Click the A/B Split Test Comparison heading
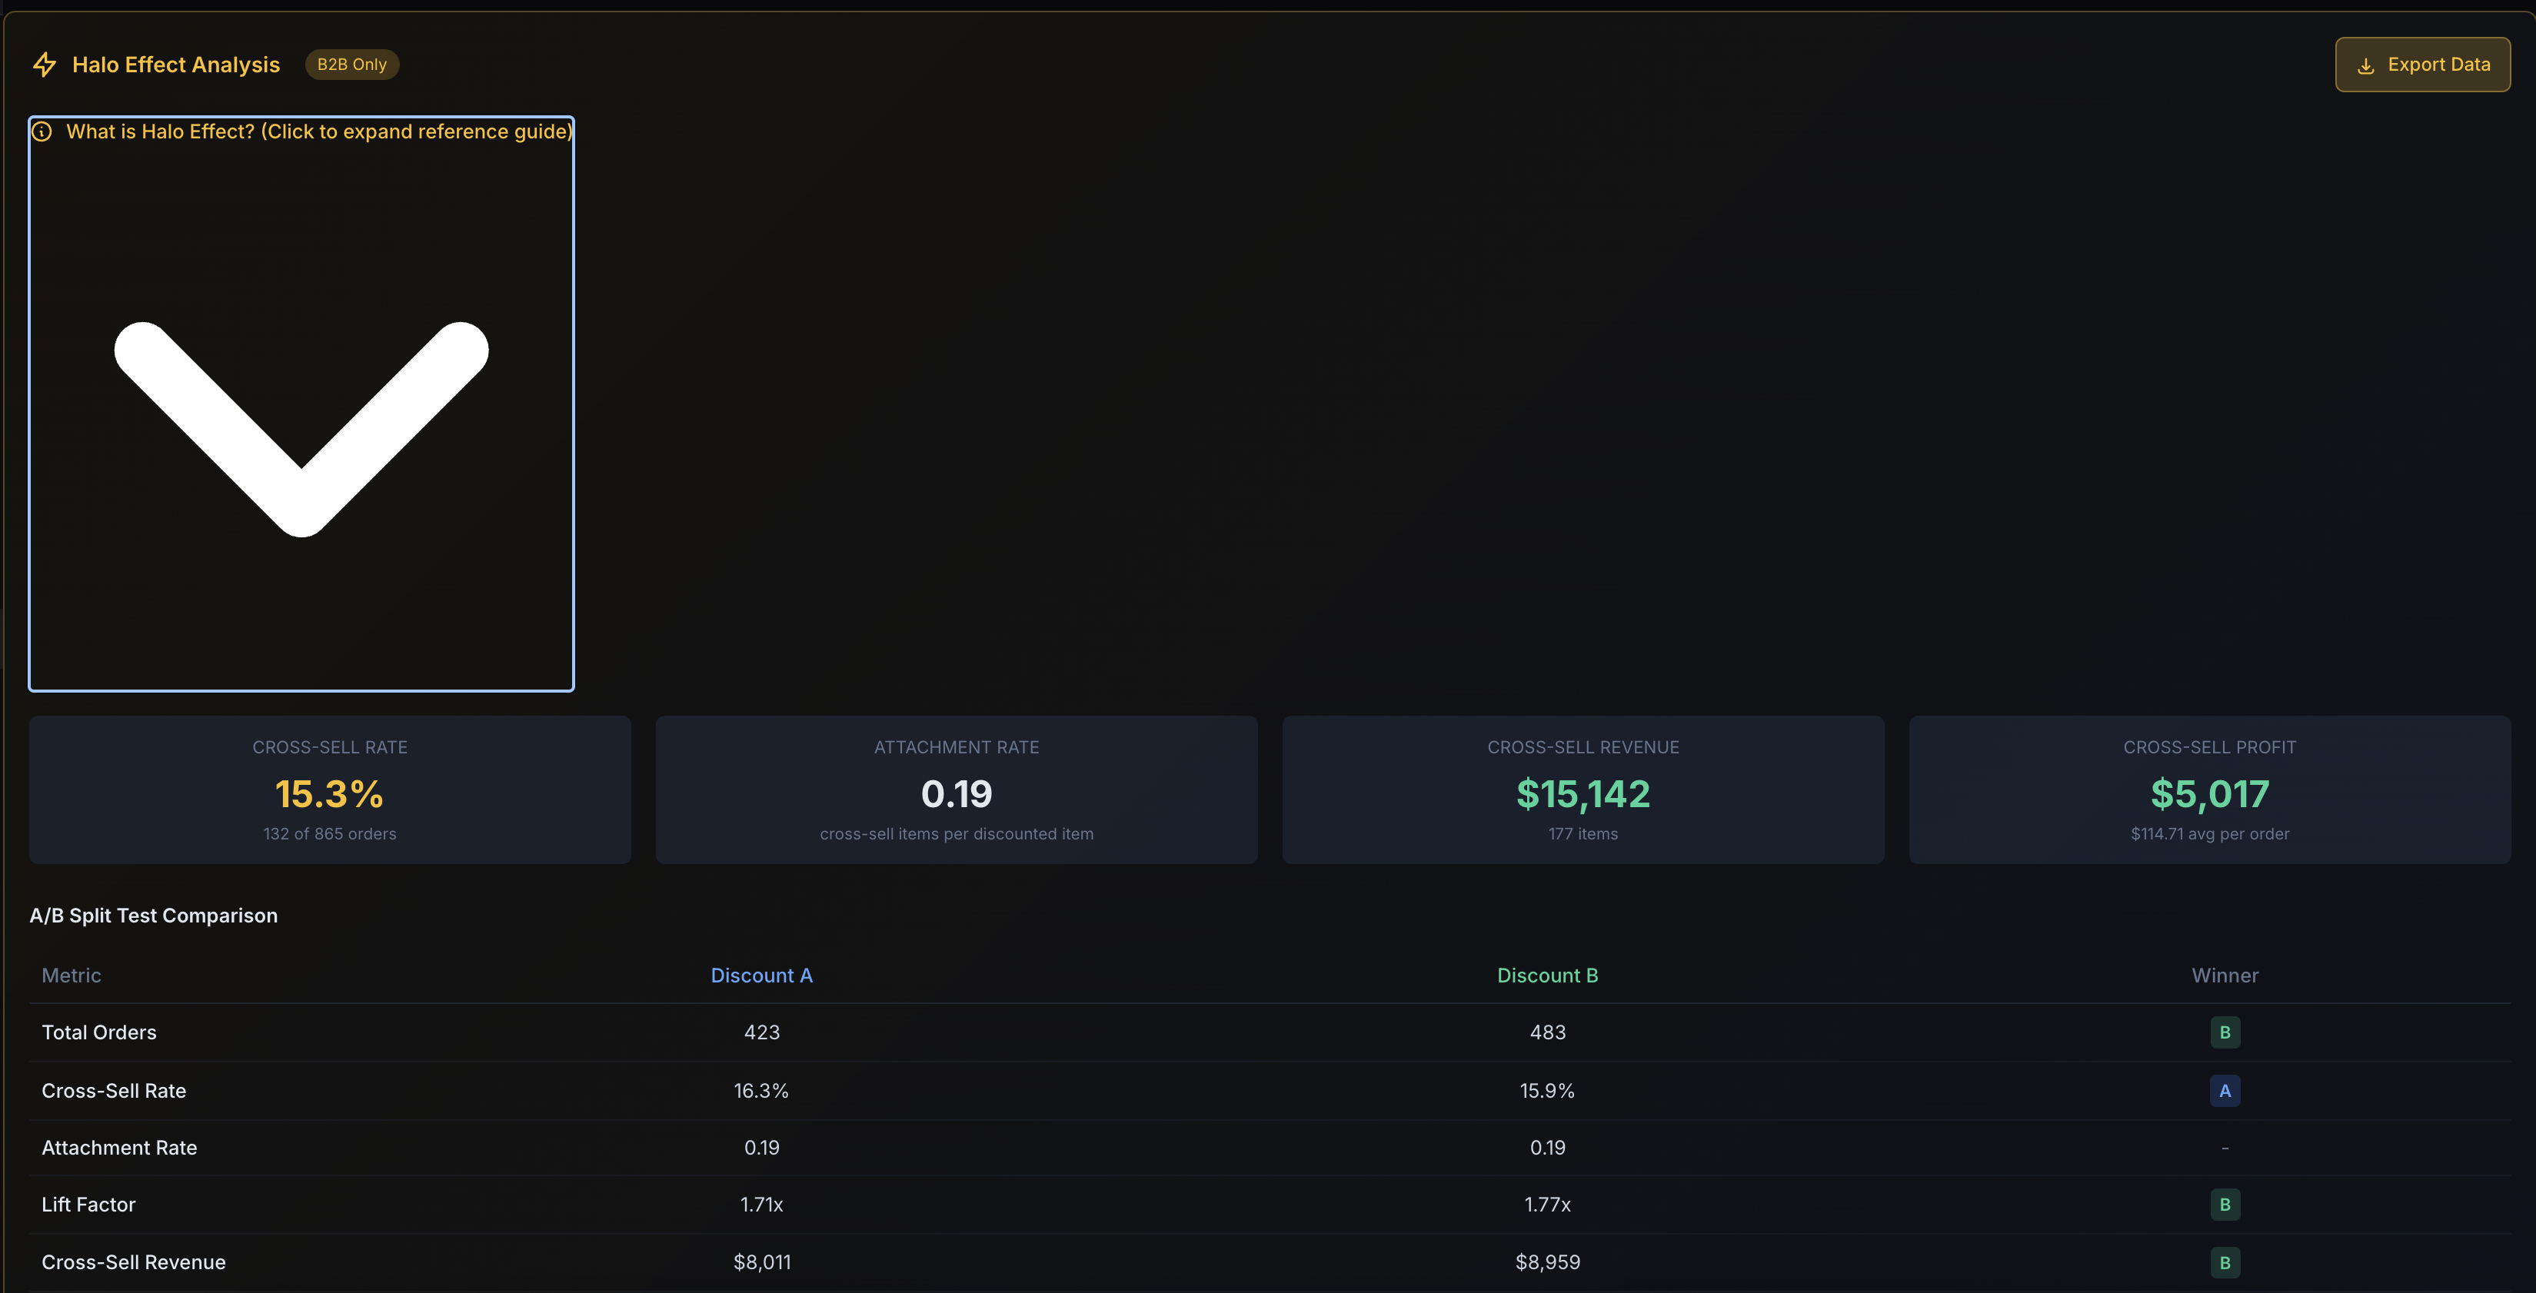 click(x=154, y=915)
